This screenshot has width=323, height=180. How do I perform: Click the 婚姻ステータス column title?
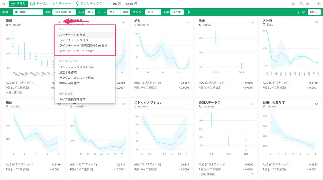(209, 103)
